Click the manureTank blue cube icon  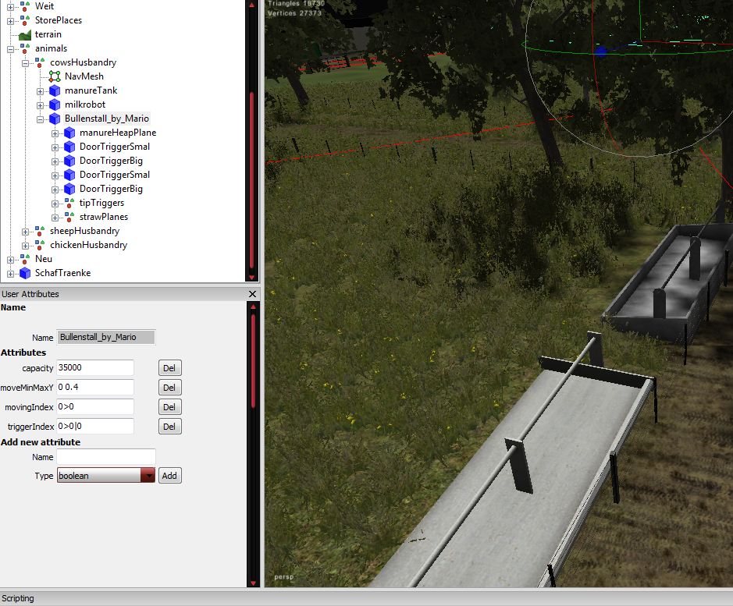pos(55,90)
